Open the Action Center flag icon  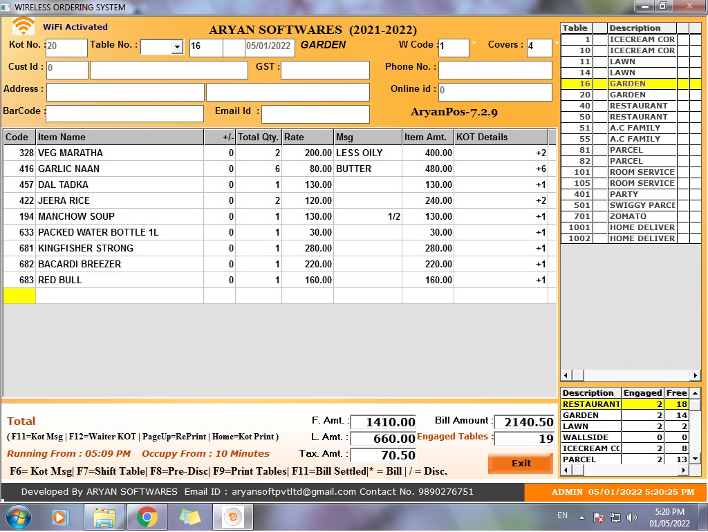(599, 517)
